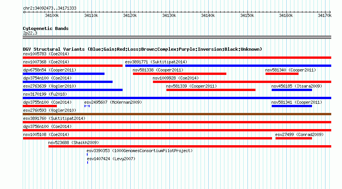
Task: Click the chr2:34092473..34171333 region label
Action: (50, 8)
